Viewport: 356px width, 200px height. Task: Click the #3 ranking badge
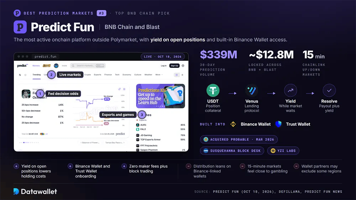(101, 13)
